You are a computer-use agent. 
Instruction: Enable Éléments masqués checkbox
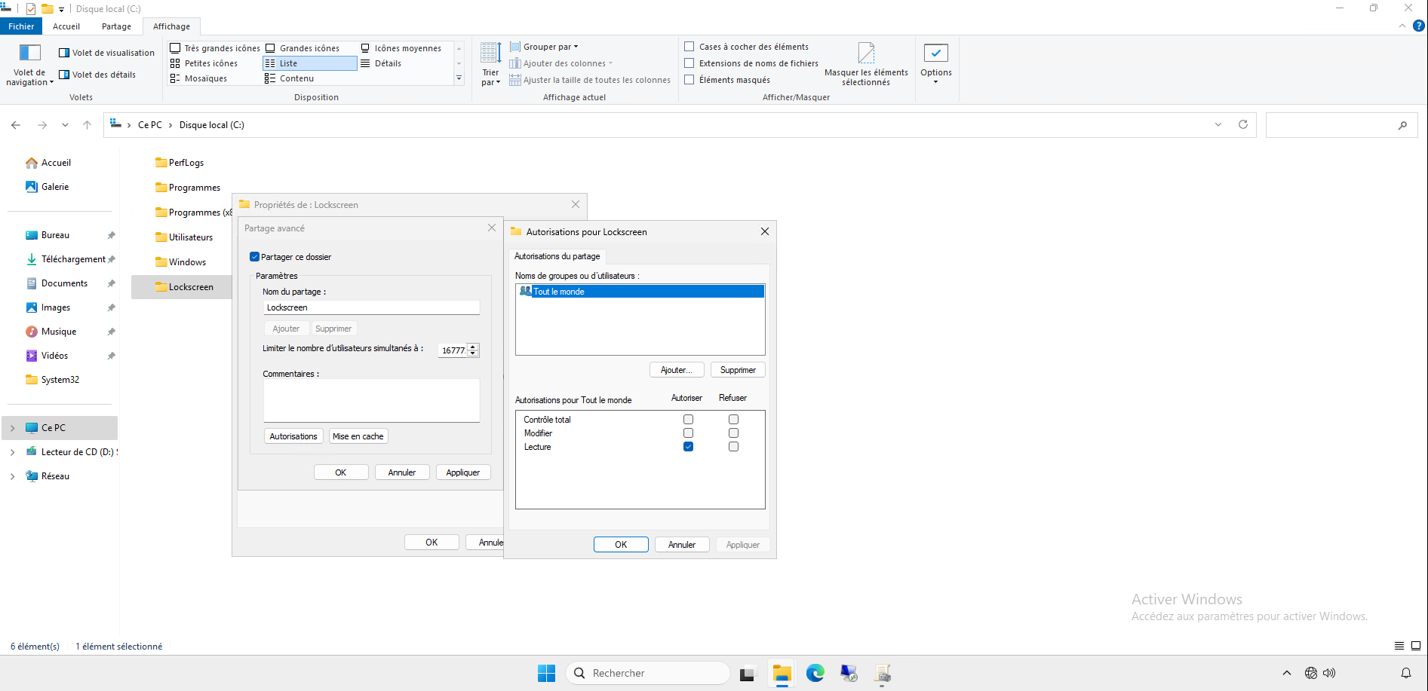point(689,80)
